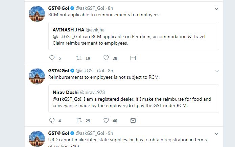Click the GST@GoI avatar on the second tweet
Viewport: 235px width, 147px height.
(37, 76)
